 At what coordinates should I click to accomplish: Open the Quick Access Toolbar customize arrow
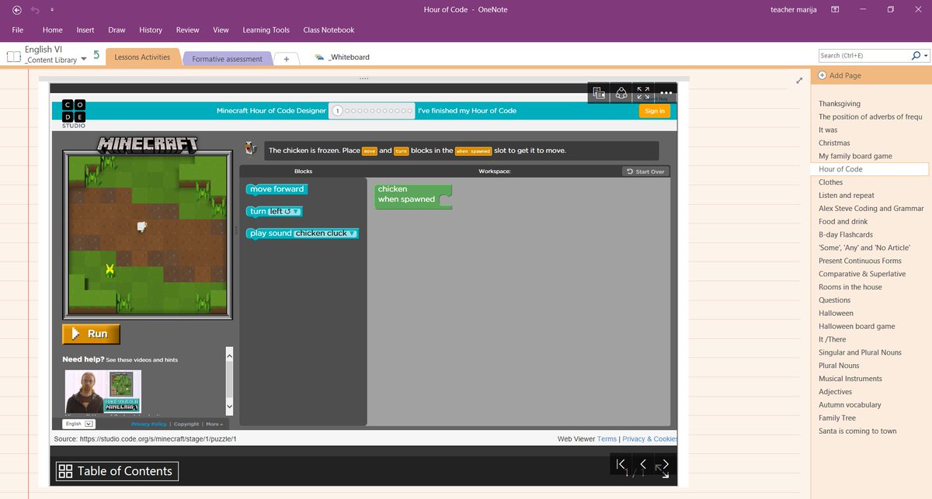click(x=52, y=10)
